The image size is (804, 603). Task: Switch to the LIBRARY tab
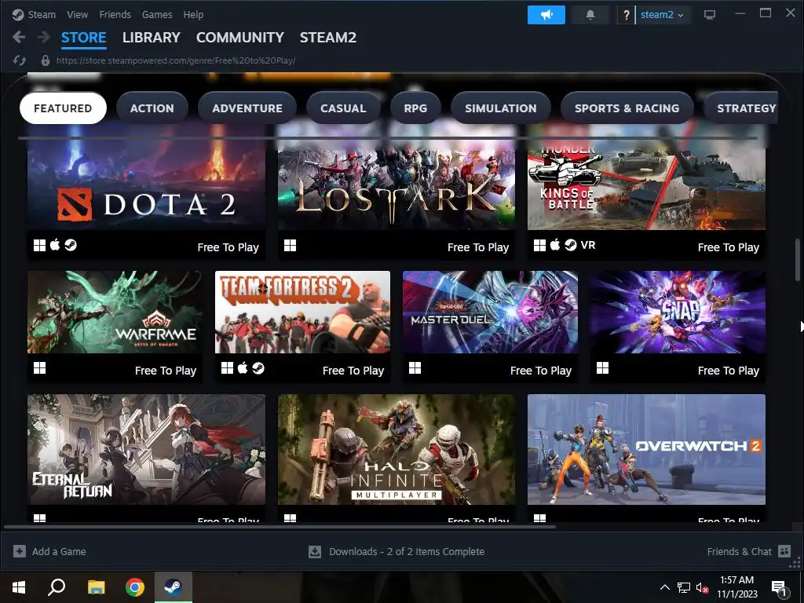pyautogui.click(x=152, y=38)
